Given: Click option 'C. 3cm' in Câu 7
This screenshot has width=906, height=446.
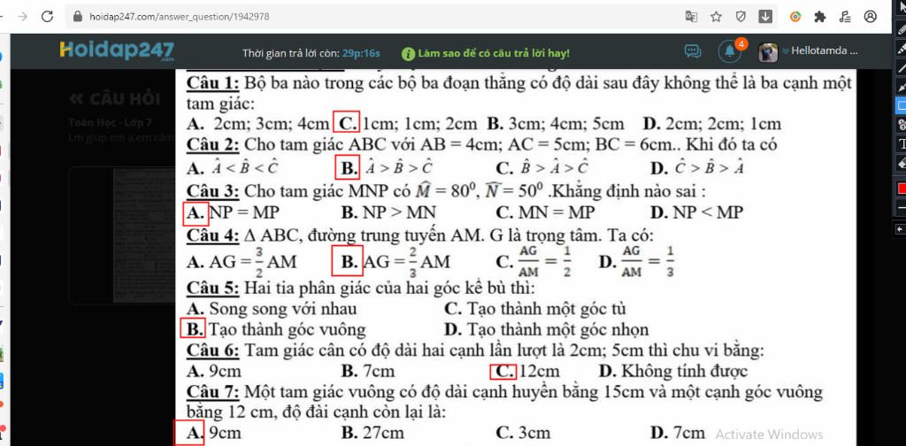Looking at the screenshot, I should tap(524, 433).
